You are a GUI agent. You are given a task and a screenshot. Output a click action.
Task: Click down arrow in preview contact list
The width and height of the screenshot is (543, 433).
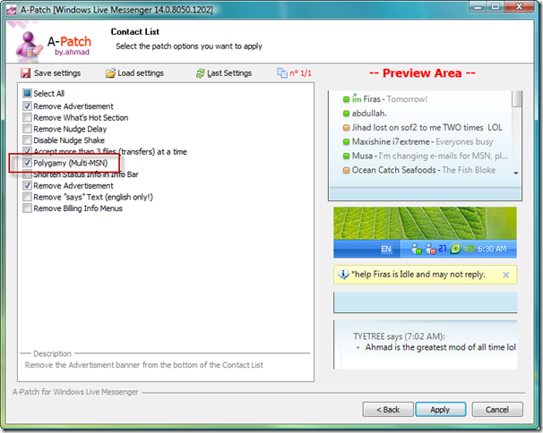click(x=516, y=173)
